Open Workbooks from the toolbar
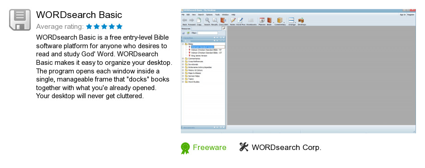This screenshot has height=168, width=425. [251, 20]
